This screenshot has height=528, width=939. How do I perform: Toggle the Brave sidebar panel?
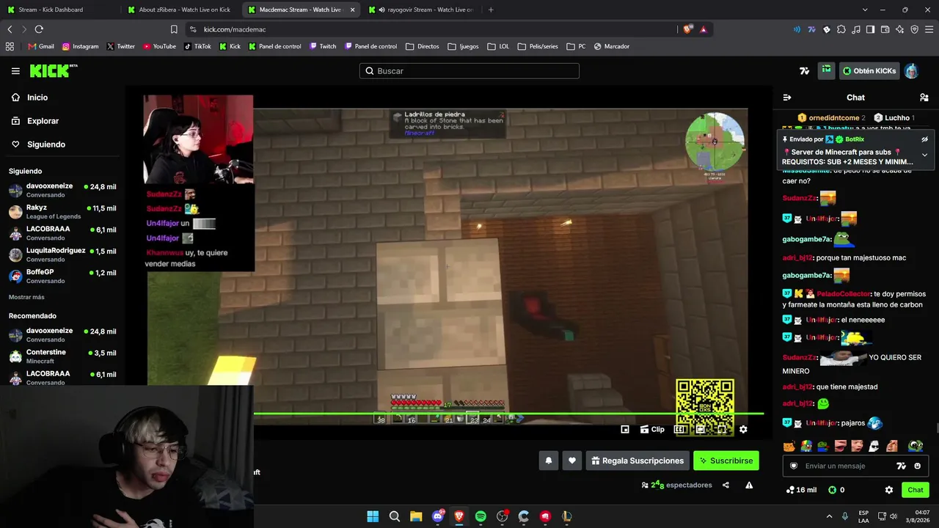coord(870,29)
